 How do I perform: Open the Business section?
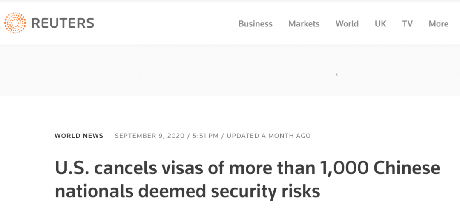[255, 24]
